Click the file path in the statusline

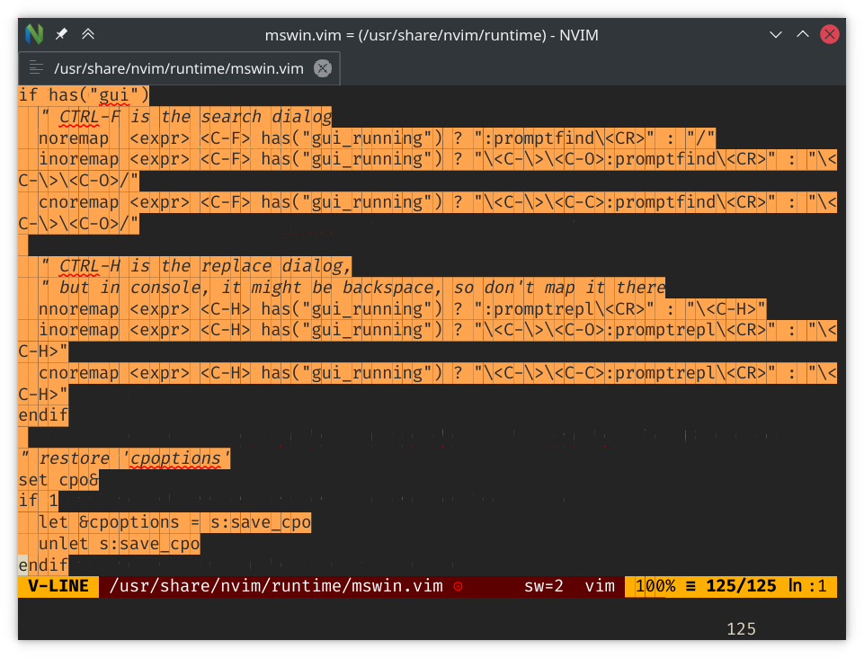coord(275,586)
